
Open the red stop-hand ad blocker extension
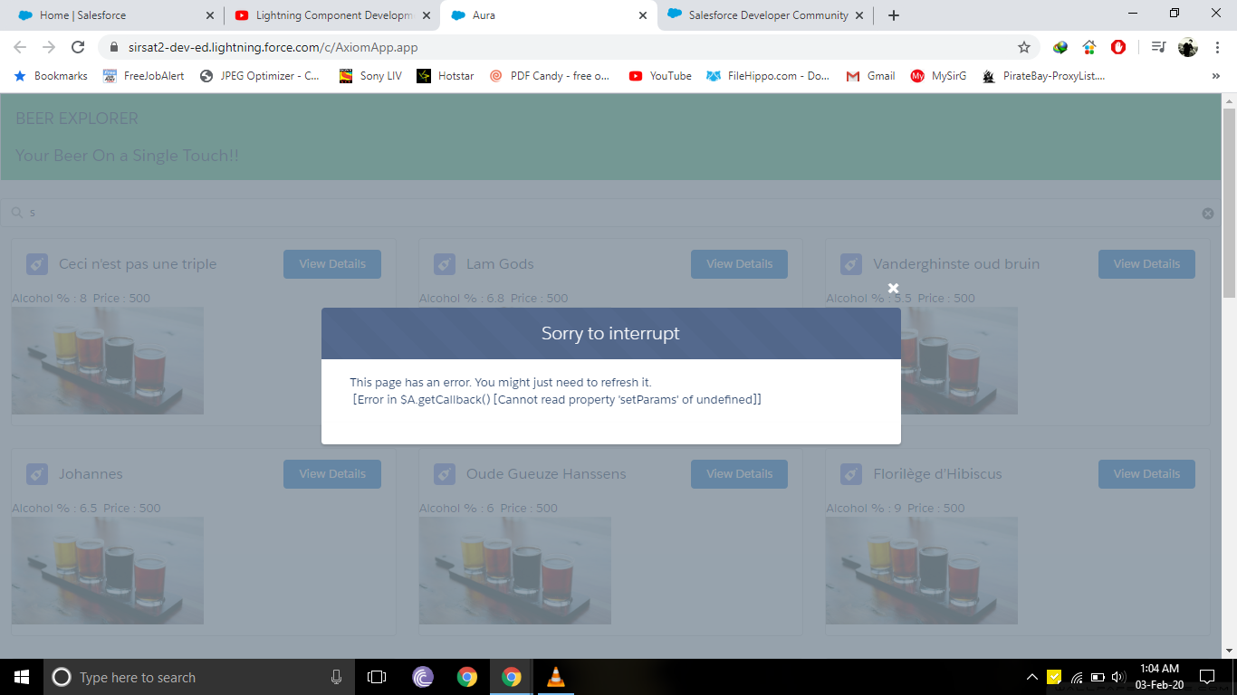click(1118, 47)
